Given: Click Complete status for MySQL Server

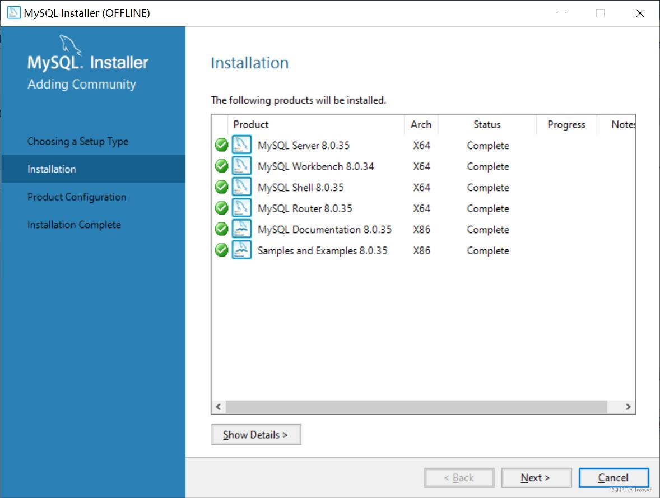Looking at the screenshot, I should click(x=488, y=146).
